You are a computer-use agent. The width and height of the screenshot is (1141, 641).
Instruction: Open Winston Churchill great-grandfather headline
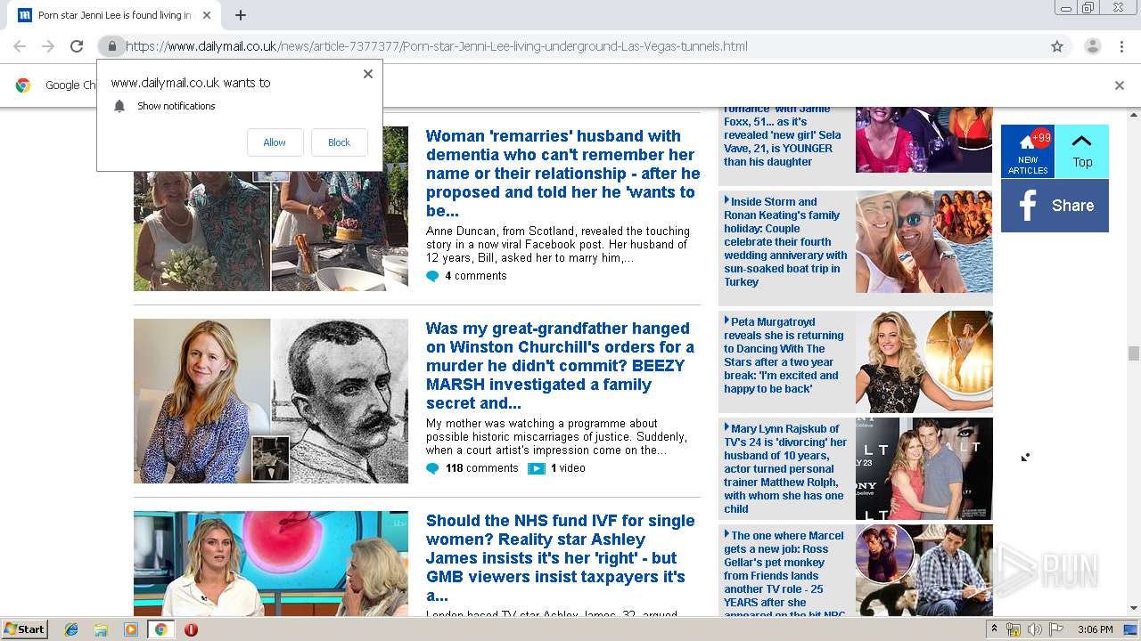(x=560, y=366)
